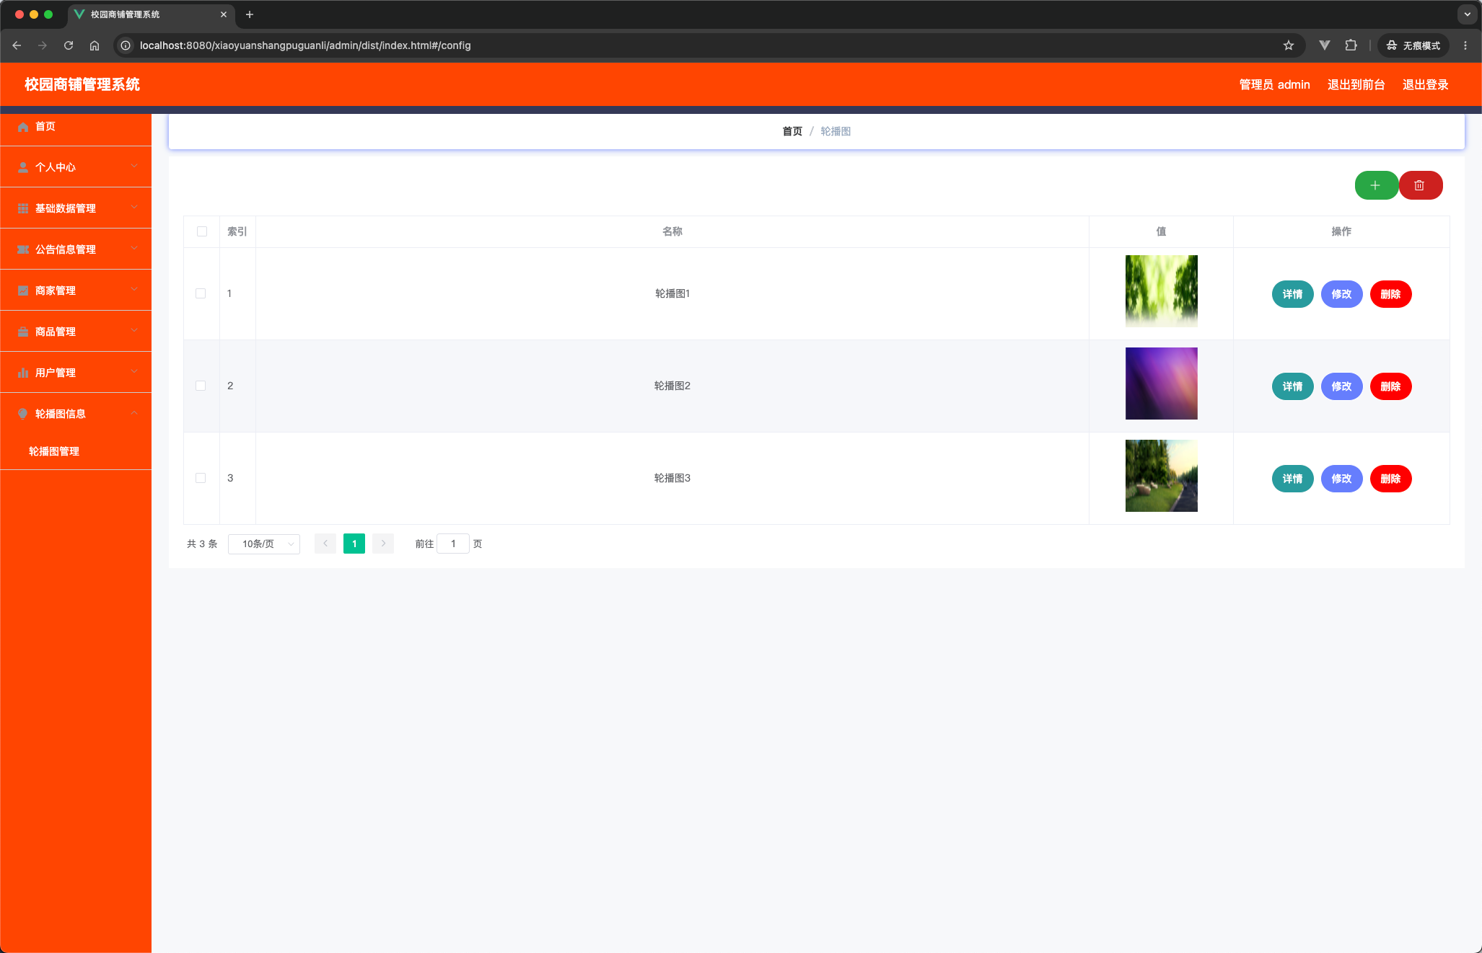Click 详情 button for 轮播图1
The image size is (1482, 953).
coord(1292,294)
